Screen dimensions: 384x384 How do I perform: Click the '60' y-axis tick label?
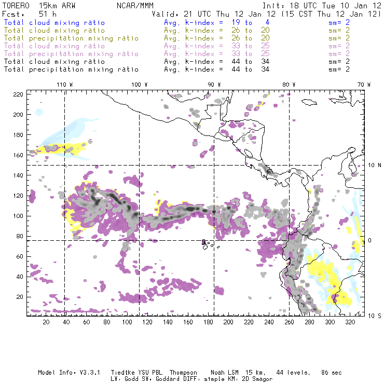(20, 257)
